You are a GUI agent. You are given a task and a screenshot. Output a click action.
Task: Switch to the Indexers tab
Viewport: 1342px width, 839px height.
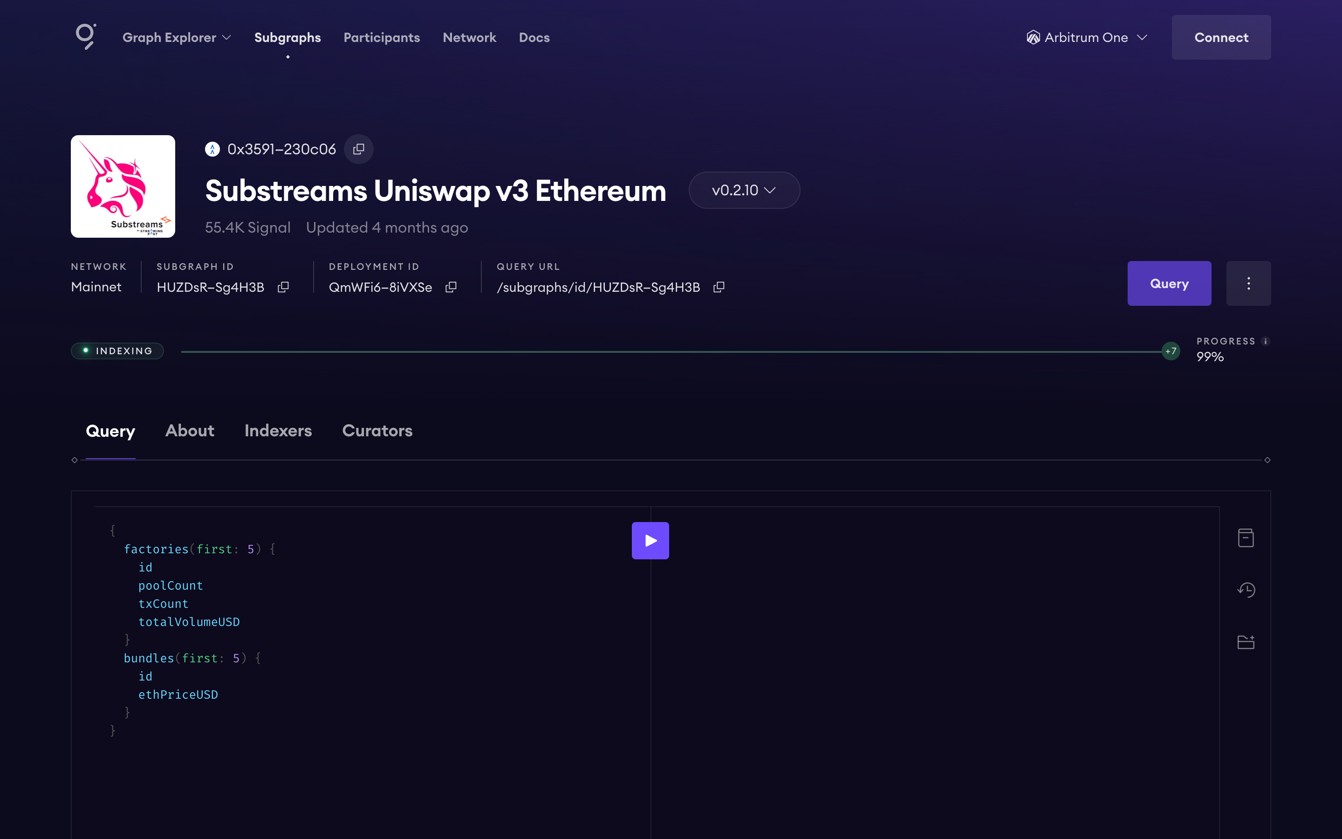278,431
